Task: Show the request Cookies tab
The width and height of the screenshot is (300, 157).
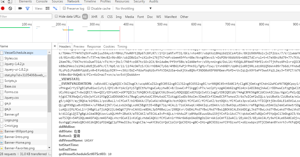Action: pos(109,46)
